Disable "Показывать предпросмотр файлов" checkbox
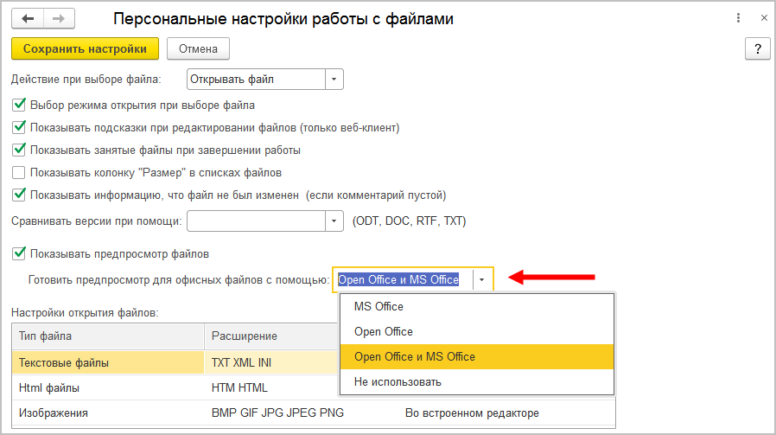This screenshot has height=435, width=776. click(x=19, y=253)
